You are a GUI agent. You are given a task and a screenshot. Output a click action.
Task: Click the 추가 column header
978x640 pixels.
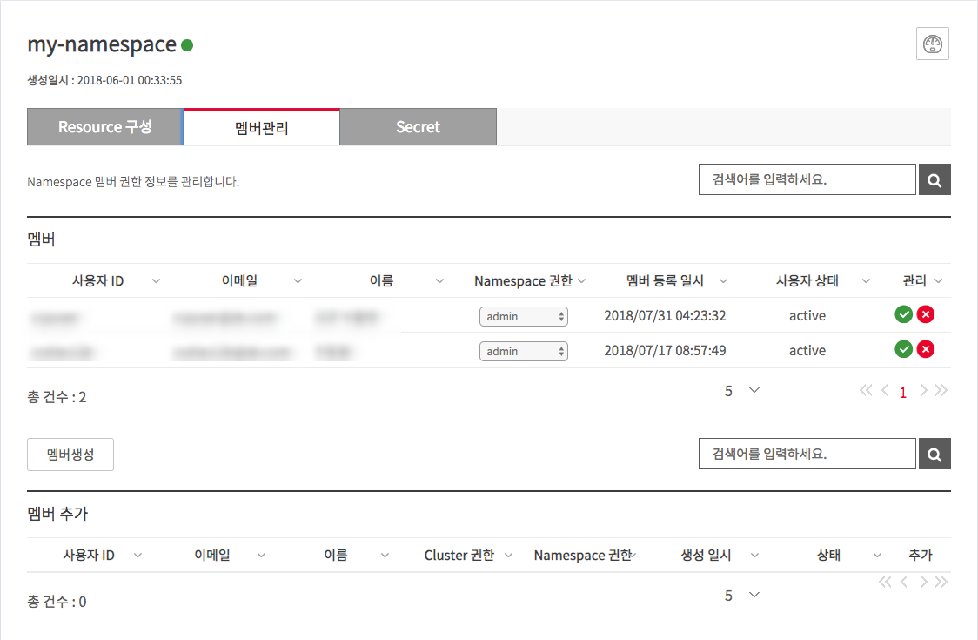[x=921, y=555]
